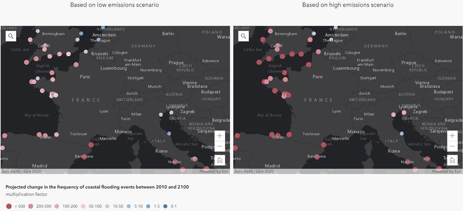
Task: Click the 'Paris' label on left map
Action: pyautogui.click(x=85, y=77)
